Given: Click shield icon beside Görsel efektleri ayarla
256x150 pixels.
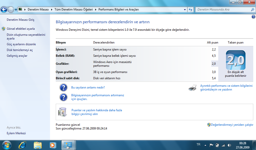Looking at the screenshot, I should (3, 29).
